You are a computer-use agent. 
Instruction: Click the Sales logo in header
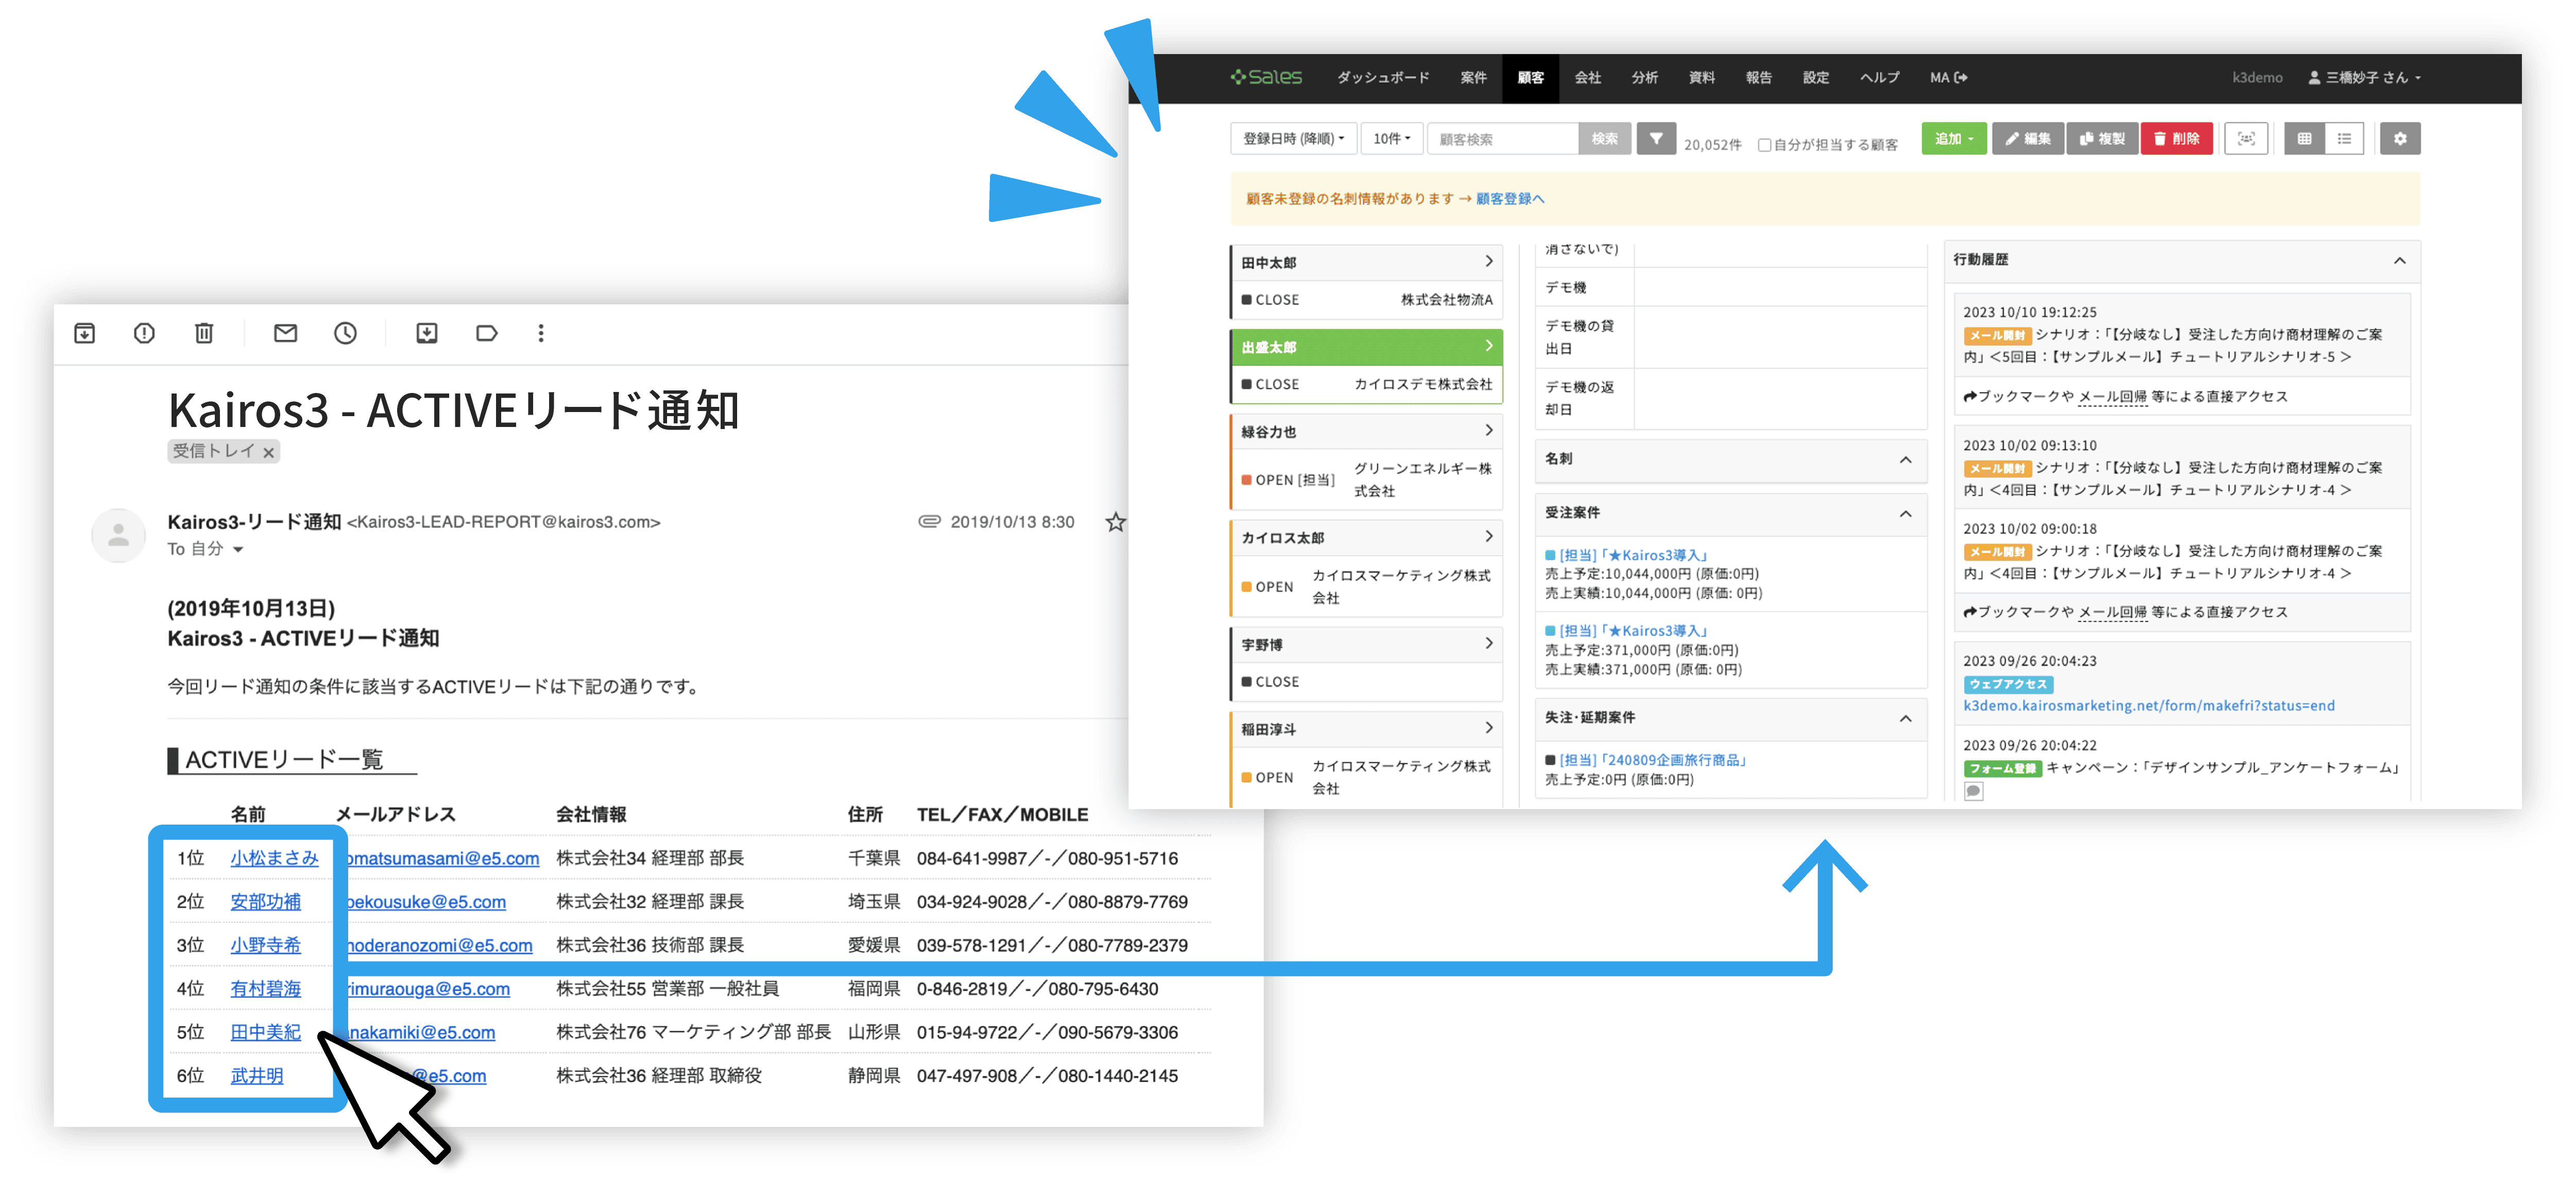click(1266, 77)
